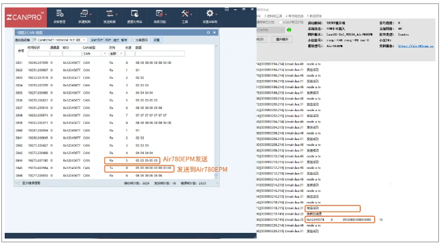Click the 新建视图 new view icon

84,13
